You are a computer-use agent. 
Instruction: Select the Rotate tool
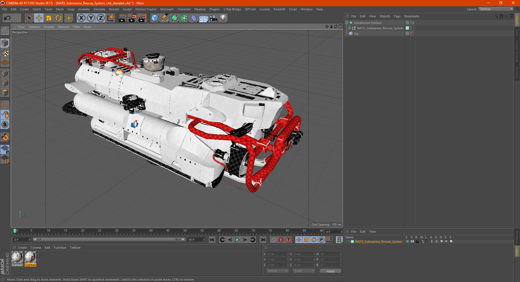point(58,18)
